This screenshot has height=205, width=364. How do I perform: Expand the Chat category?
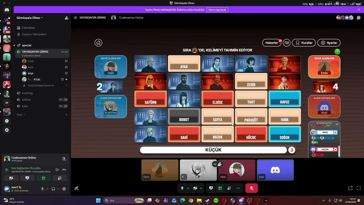pos(20,115)
